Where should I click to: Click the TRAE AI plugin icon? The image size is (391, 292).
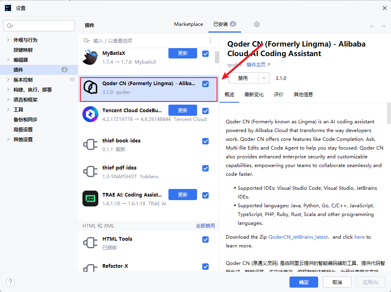[x=90, y=199]
